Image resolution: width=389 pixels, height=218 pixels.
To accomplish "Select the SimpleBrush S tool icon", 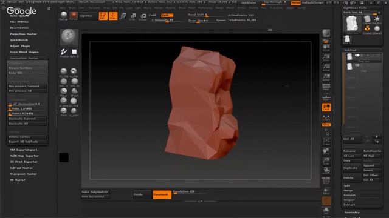I will [367, 29].
